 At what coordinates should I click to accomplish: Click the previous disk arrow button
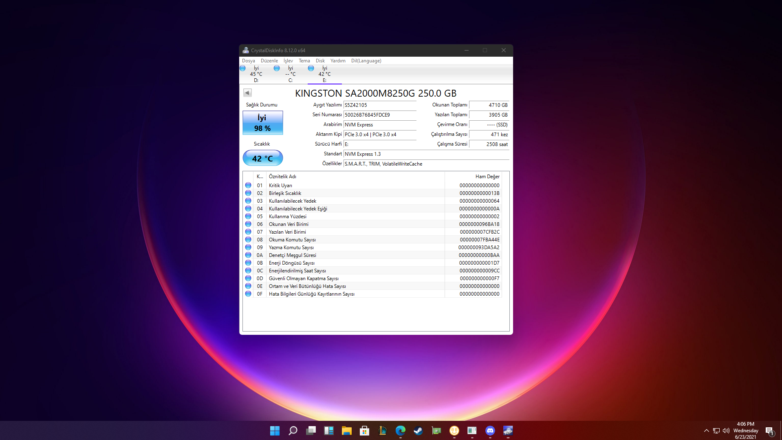(247, 93)
